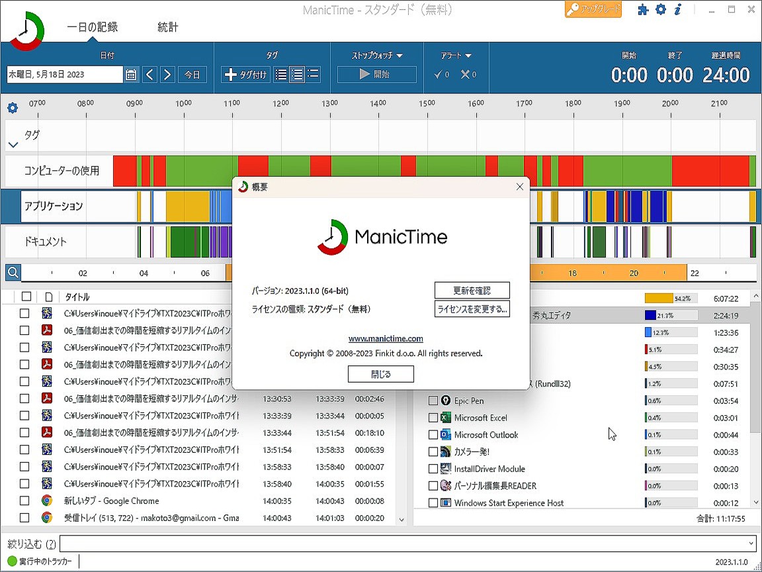
Task: Open settings gear in title bar
Action: 660,10
